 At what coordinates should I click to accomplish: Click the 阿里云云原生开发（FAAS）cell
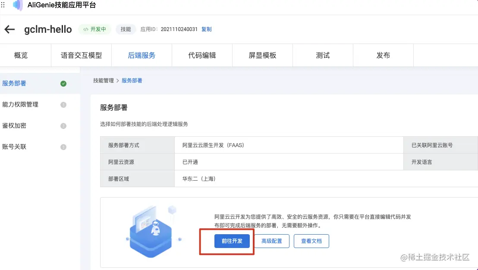point(289,145)
